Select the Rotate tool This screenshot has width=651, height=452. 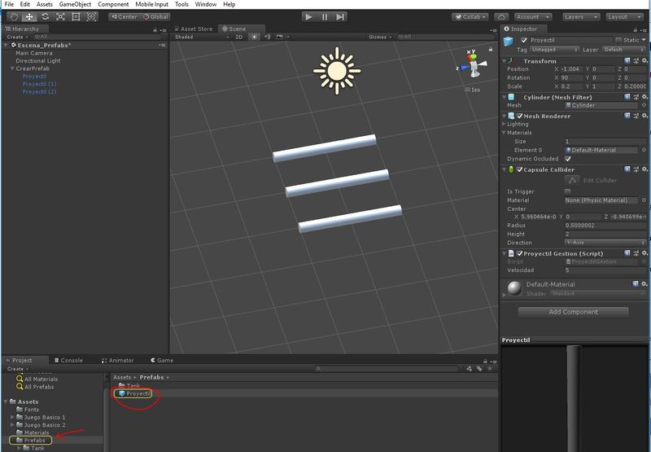click(x=45, y=17)
